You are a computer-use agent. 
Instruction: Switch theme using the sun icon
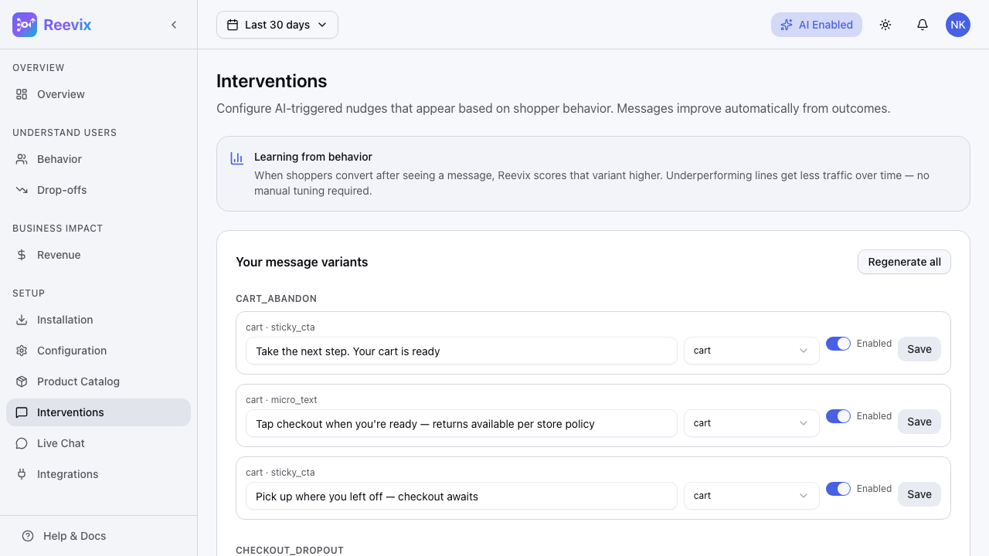pyautogui.click(x=885, y=25)
